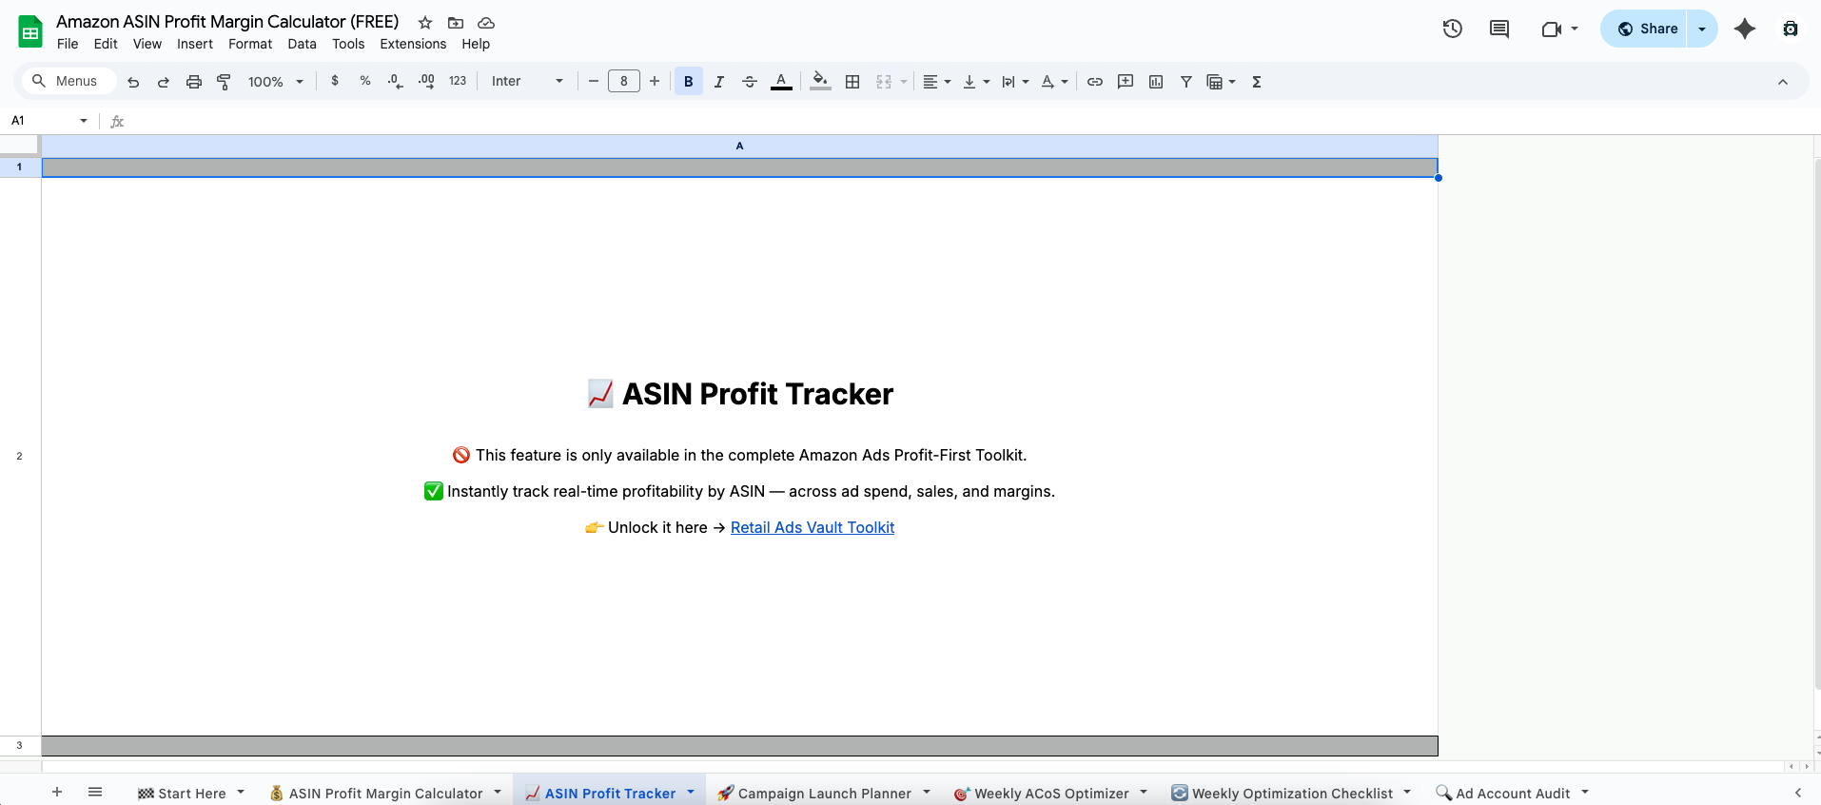This screenshot has width=1821, height=805.
Task: Open vertical align dropdown
Action: pos(976,82)
